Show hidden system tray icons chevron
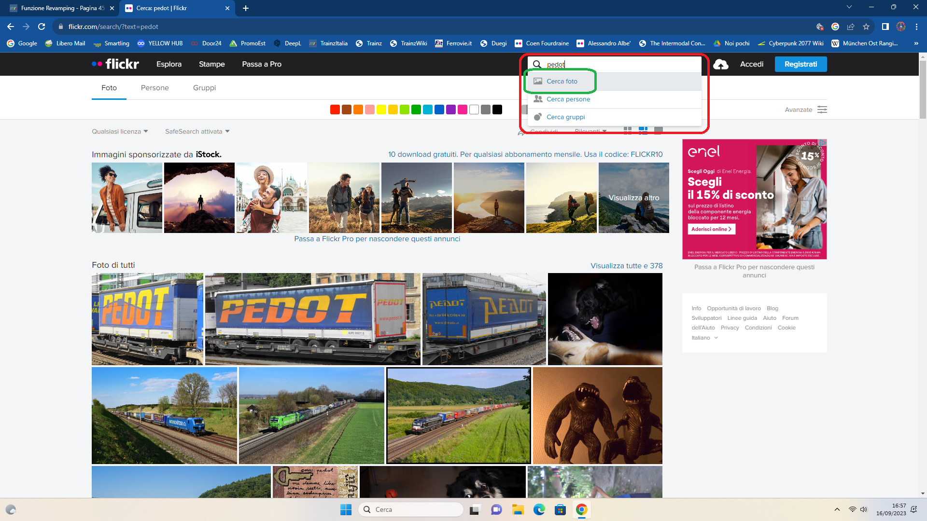The height and width of the screenshot is (521, 927). click(837, 509)
